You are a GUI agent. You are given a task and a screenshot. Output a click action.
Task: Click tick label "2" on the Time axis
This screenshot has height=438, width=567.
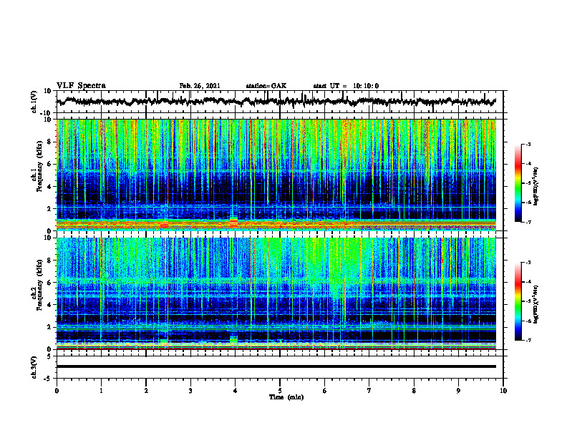tap(146, 391)
